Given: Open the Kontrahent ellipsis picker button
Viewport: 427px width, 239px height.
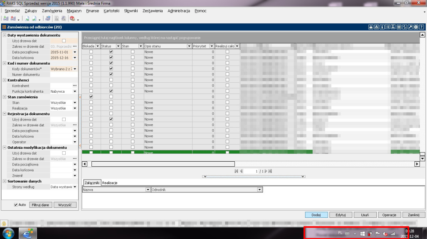Looking at the screenshot, I should (x=75, y=86).
